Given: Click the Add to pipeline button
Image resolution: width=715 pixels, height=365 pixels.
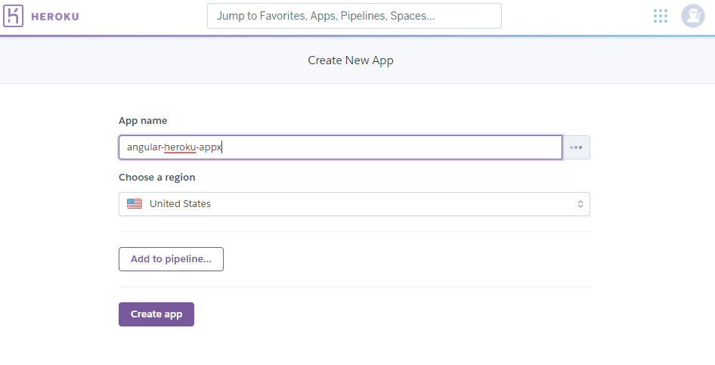Looking at the screenshot, I should (171, 259).
